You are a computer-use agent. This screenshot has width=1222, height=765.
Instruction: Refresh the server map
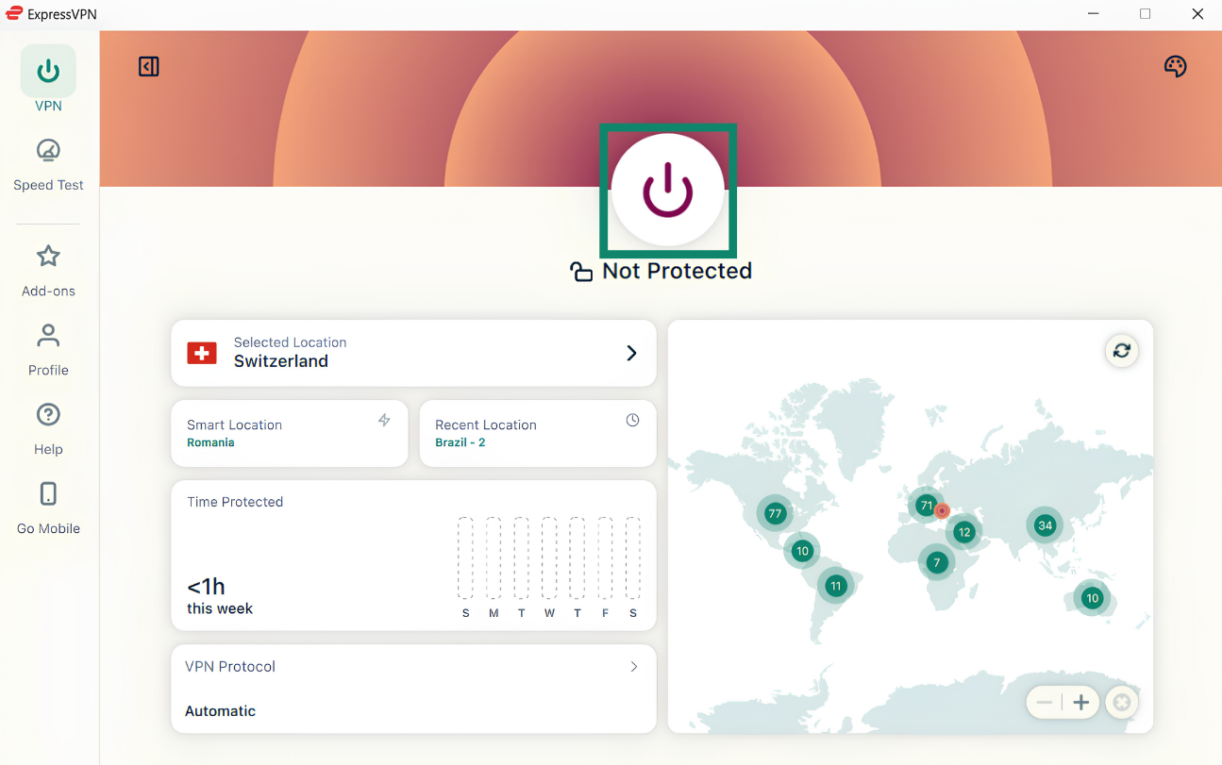pyautogui.click(x=1121, y=351)
